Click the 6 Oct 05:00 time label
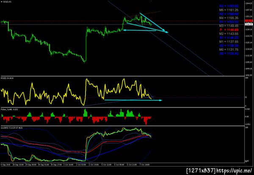 (119, 165)
